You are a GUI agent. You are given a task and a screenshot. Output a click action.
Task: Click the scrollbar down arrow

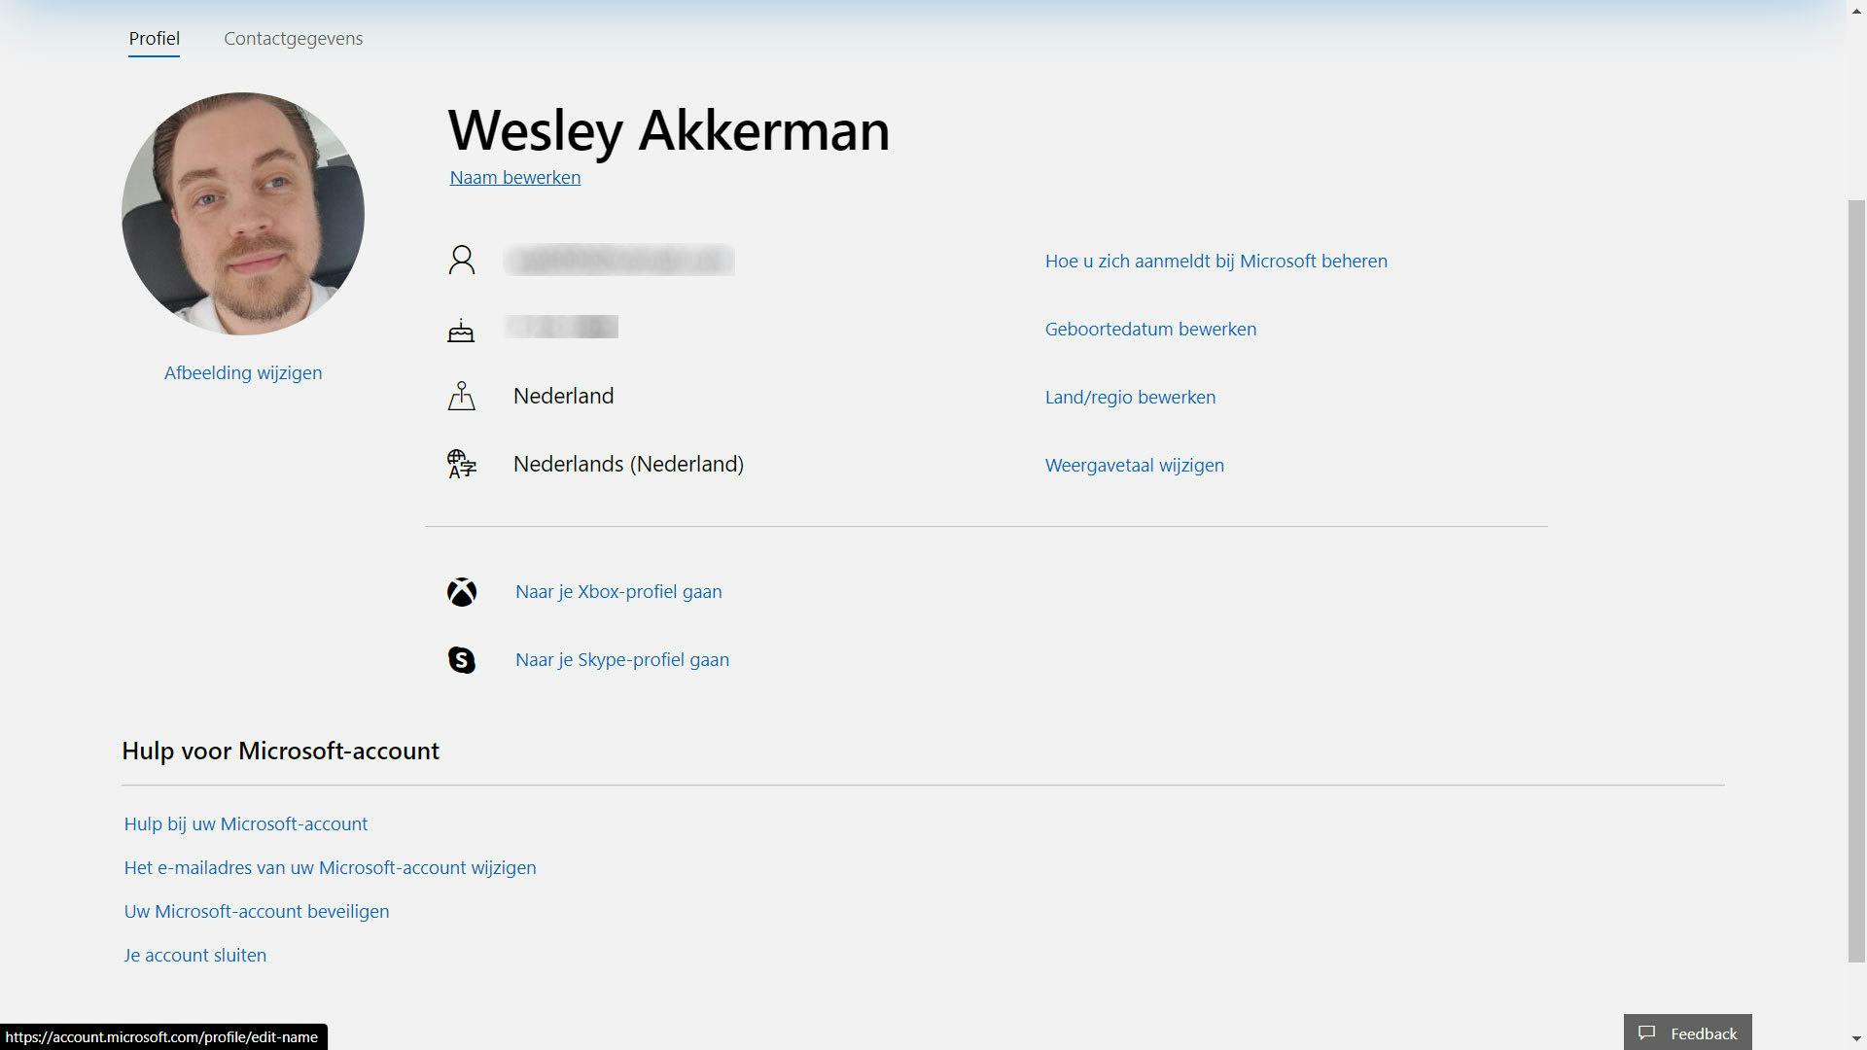pyautogui.click(x=1855, y=1039)
